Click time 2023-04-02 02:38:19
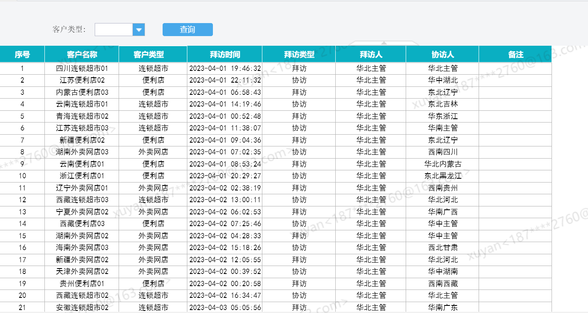This screenshot has width=588, height=313. (225, 188)
